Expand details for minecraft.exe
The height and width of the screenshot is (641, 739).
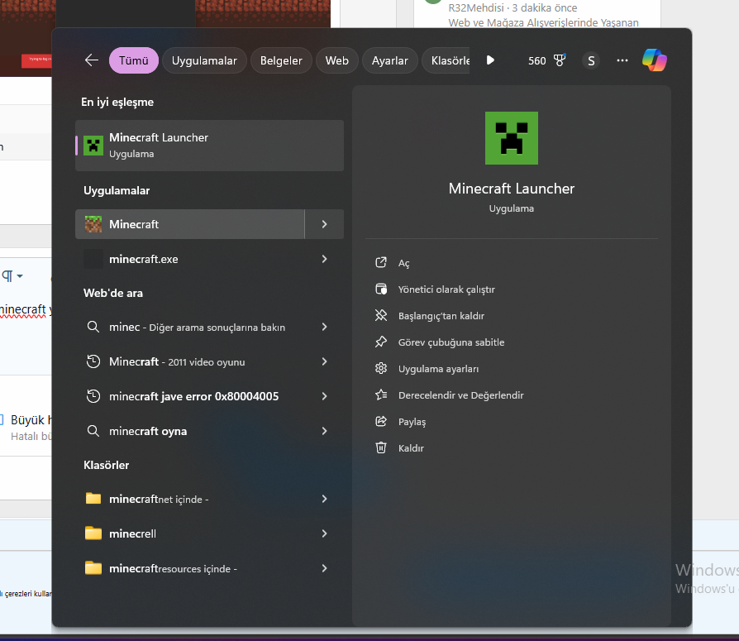324,259
